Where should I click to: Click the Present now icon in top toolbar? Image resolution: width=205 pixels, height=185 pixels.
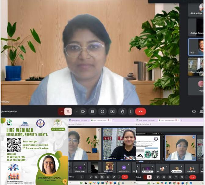coord(112,111)
